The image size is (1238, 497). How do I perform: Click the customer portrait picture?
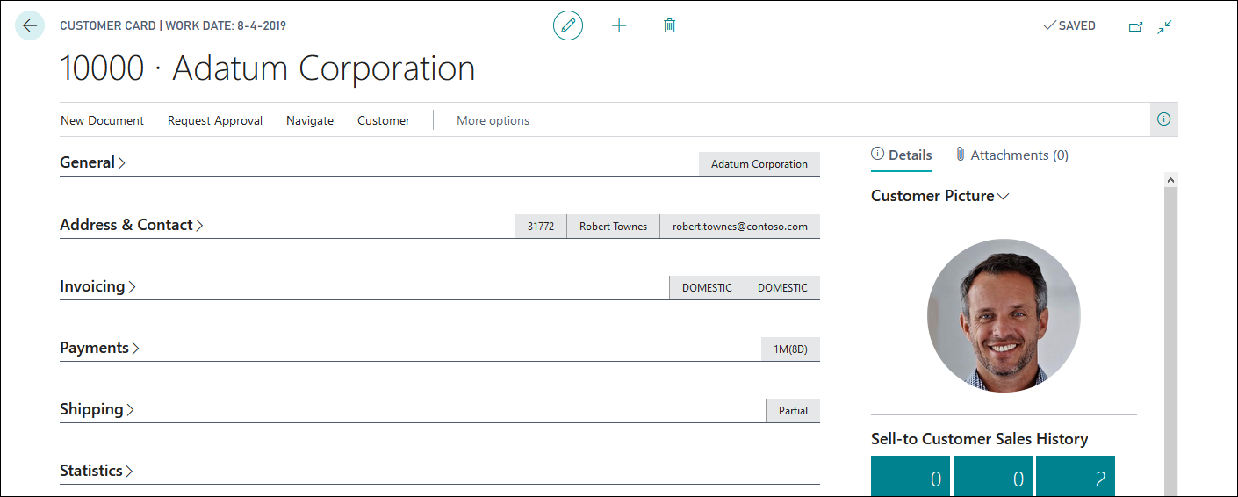tap(1004, 315)
